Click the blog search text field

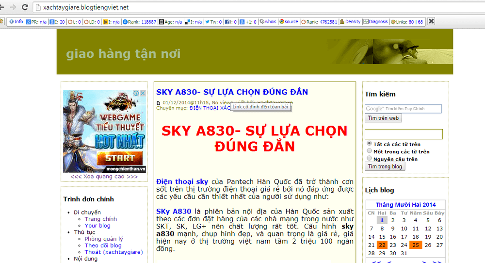[x=404, y=134]
